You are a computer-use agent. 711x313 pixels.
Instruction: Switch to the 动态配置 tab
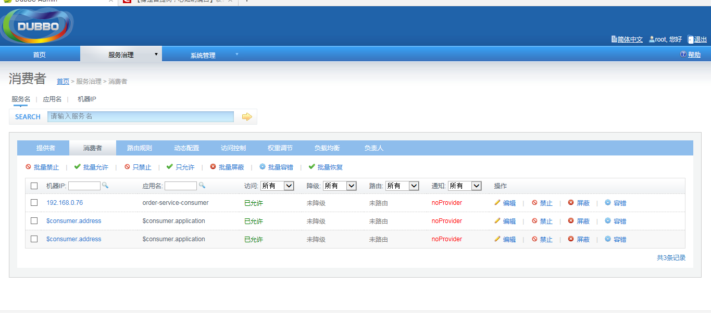point(186,148)
